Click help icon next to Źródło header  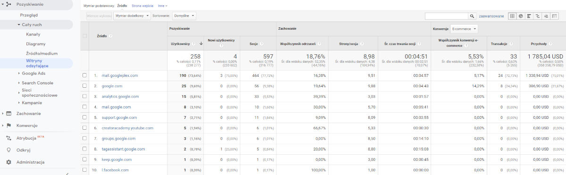point(110,36)
